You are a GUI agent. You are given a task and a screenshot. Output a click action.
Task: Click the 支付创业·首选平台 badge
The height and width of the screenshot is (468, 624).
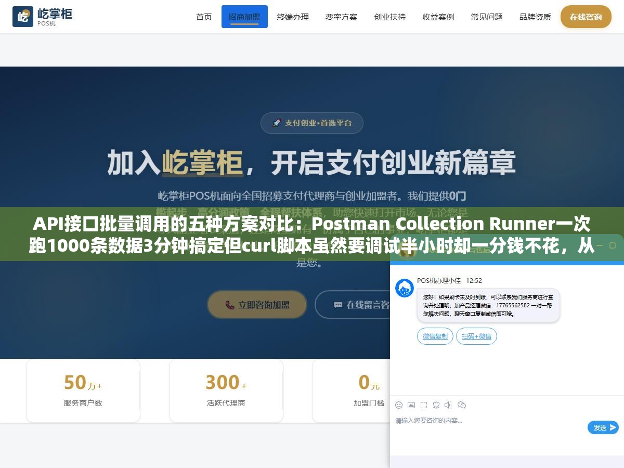[x=312, y=123]
